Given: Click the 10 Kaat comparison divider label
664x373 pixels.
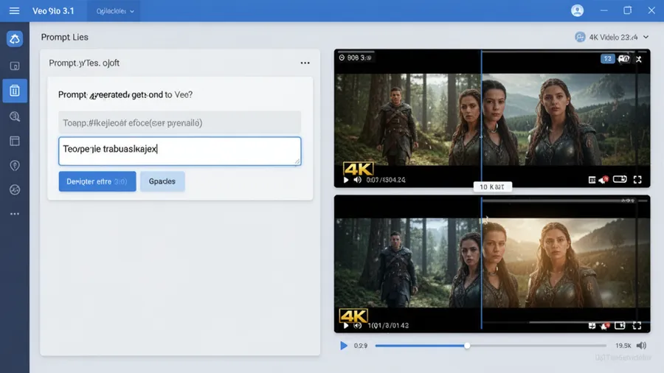Looking at the screenshot, I should click(x=493, y=187).
